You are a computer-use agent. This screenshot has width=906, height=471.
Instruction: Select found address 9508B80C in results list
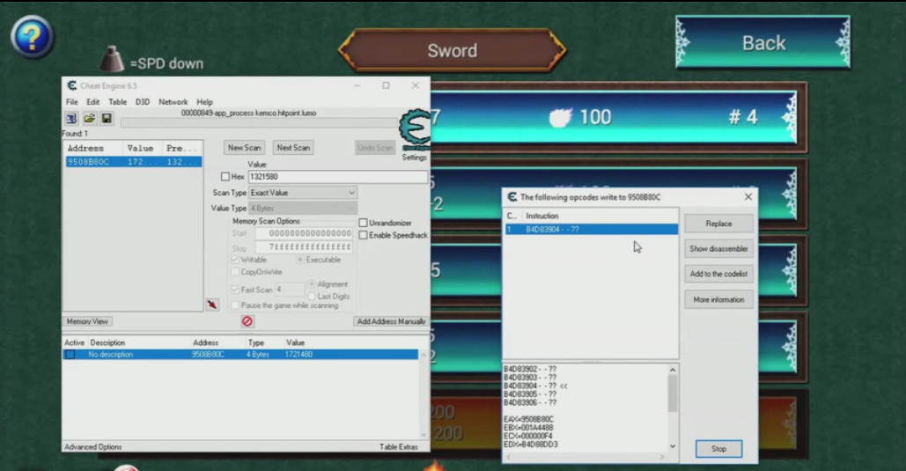[134, 162]
